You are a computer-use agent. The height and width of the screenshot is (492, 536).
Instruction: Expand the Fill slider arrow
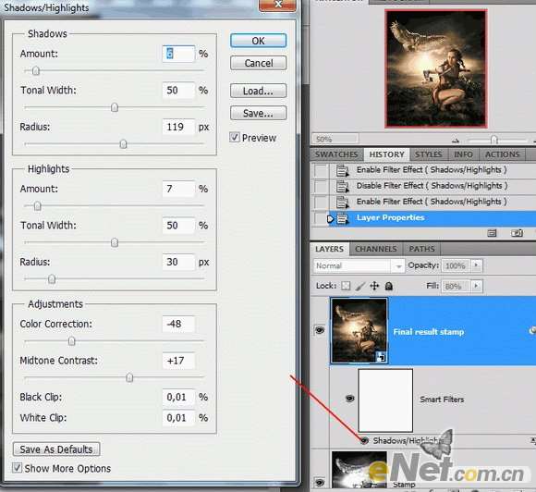click(476, 286)
